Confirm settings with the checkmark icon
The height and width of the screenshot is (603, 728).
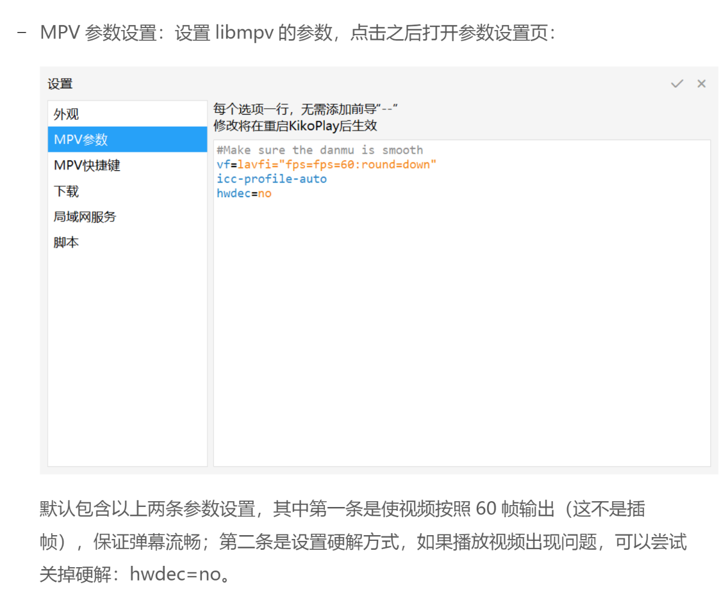click(677, 83)
